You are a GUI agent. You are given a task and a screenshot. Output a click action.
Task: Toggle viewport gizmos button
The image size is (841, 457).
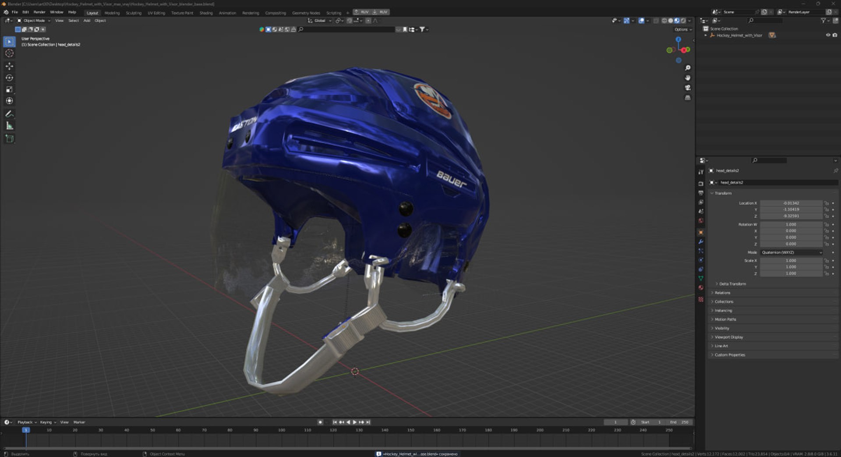click(626, 21)
